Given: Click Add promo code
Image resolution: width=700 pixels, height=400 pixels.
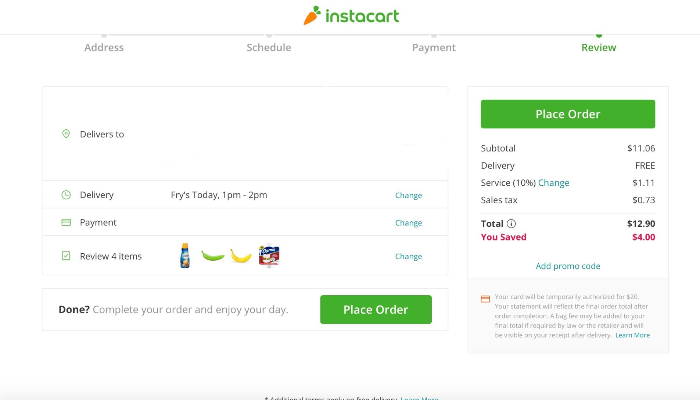Looking at the screenshot, I should pyautogui.click(x=567, y=266).
